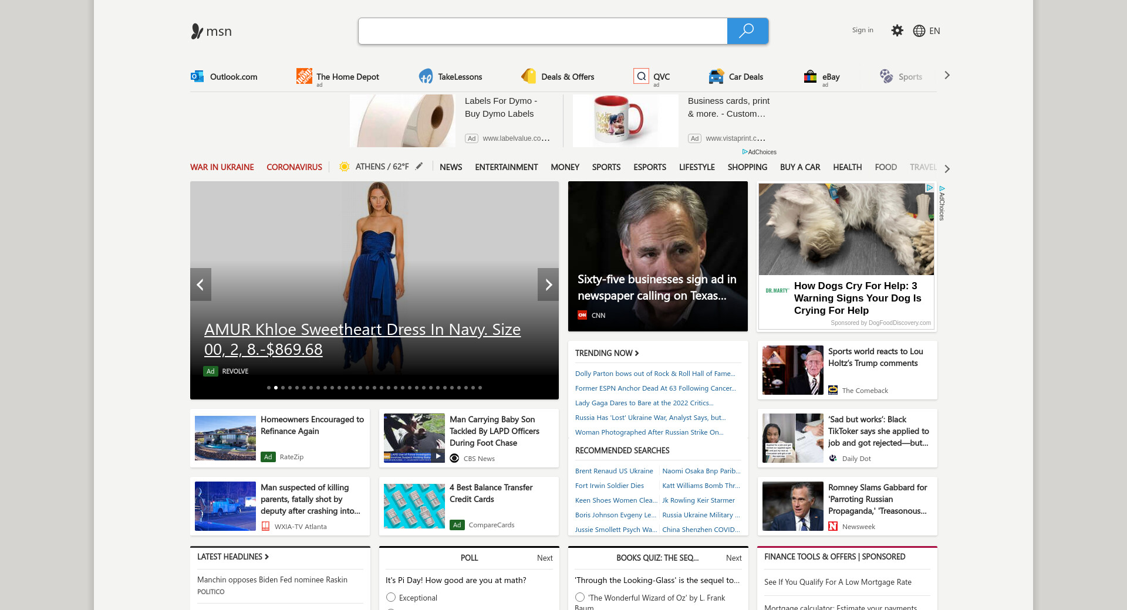Select the Exceptional poll option
The image size is (1127, 610).
391,597
